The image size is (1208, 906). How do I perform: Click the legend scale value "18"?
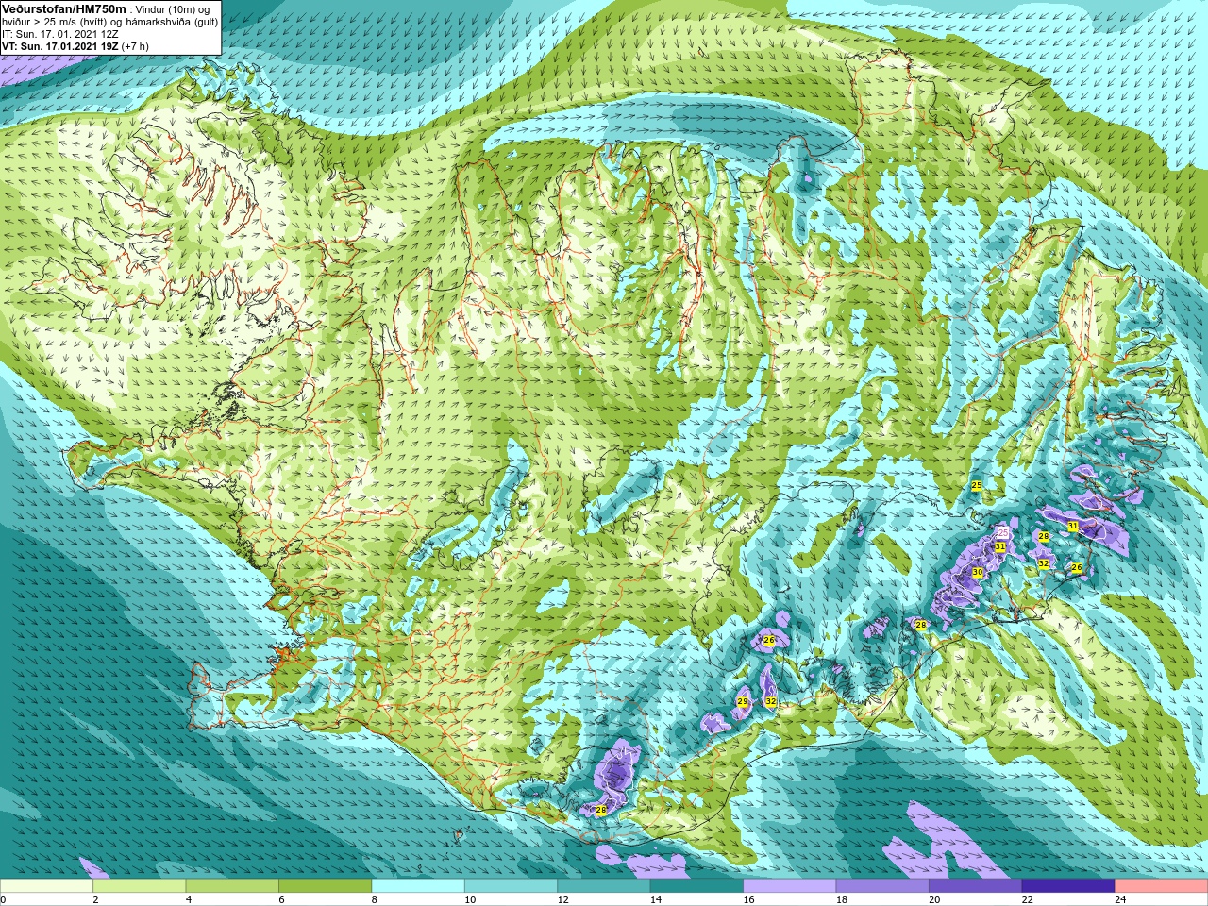[x=842, y=899]
